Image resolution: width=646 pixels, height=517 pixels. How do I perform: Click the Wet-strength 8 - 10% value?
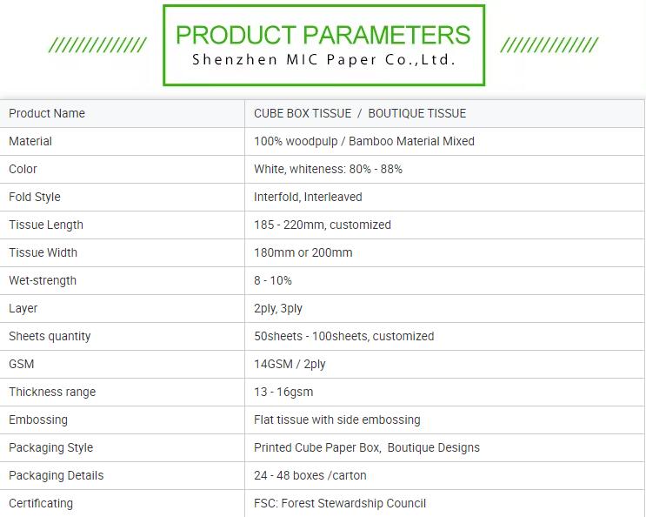273,280
